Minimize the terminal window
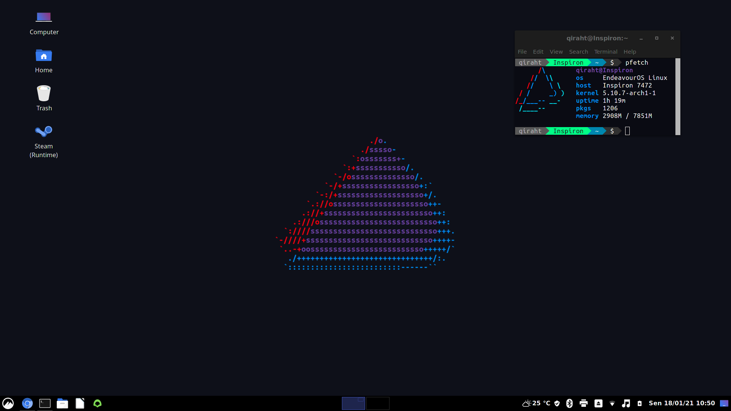 pyautogui.click(x=641, y=38)
